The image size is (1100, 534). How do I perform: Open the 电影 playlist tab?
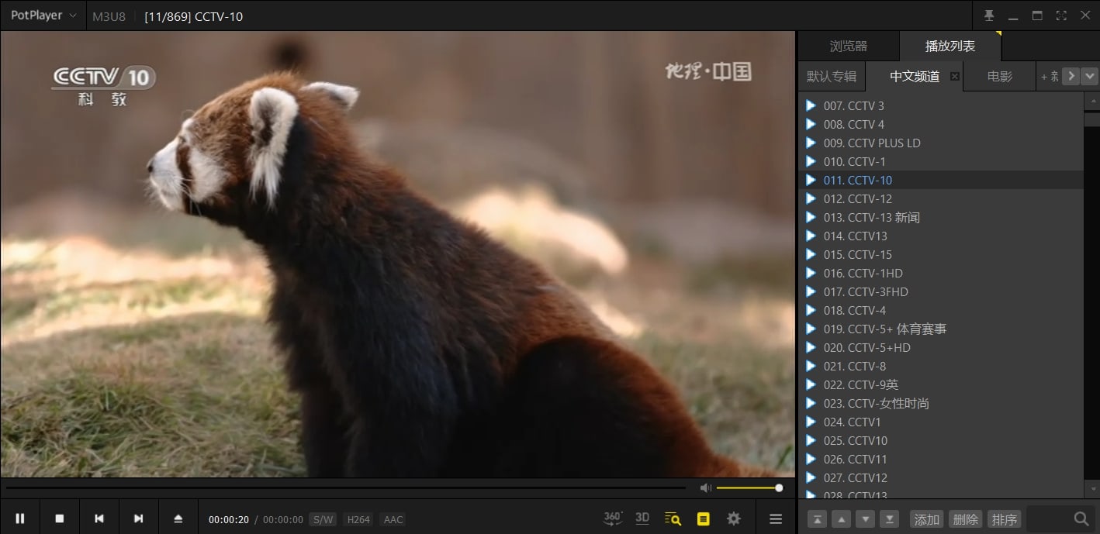(x=999, y=76)
